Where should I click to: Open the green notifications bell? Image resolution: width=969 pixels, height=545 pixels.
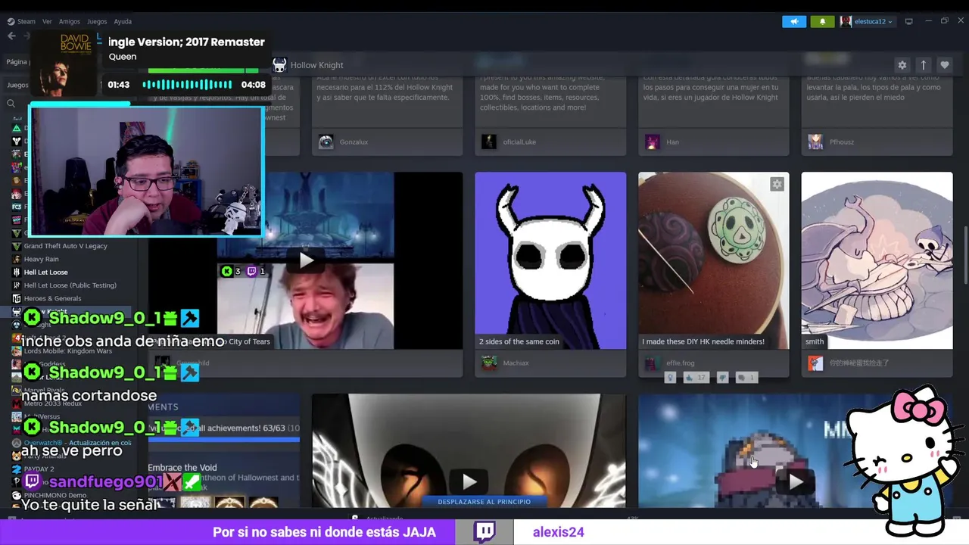(x=822, y=21)
